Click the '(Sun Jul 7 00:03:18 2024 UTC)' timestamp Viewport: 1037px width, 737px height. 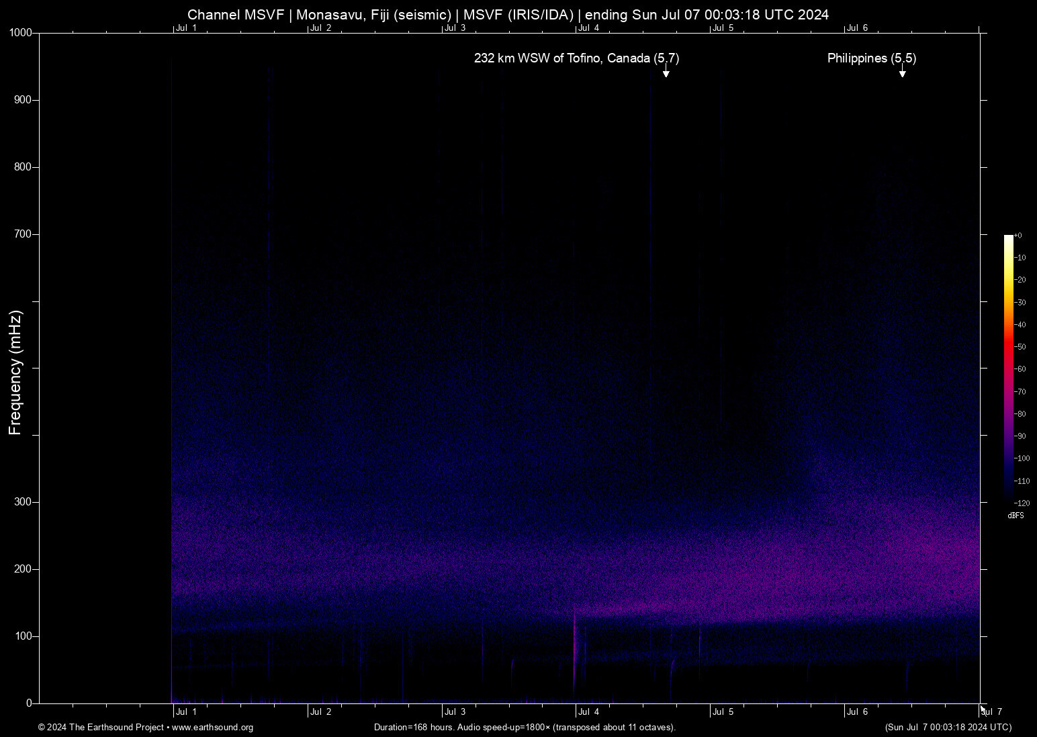(948, 728)
